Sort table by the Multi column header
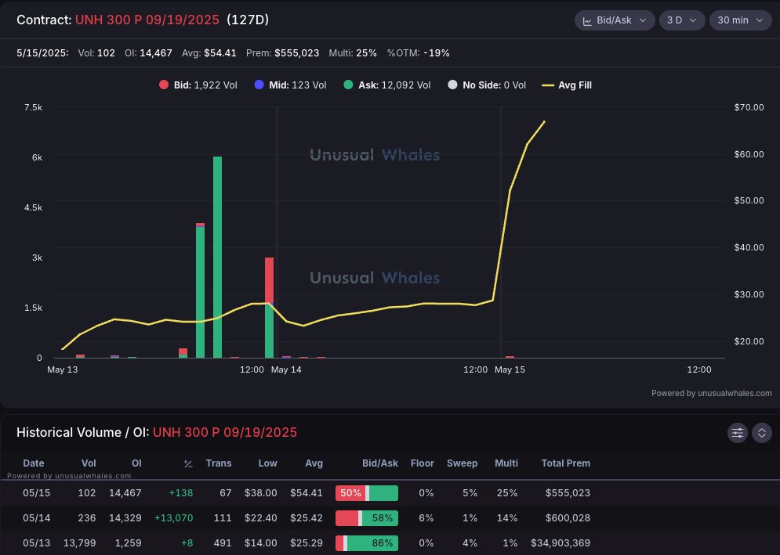 506,463
